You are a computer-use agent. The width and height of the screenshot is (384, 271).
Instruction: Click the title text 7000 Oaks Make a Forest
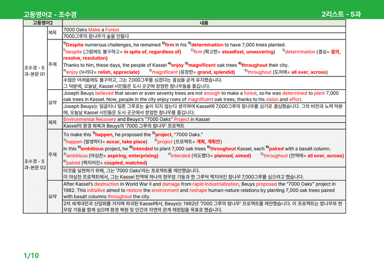click(91, 29)
